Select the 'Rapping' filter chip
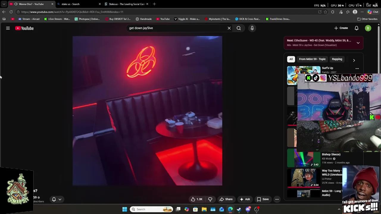The image size is (381, 214). tap(337, 59)
